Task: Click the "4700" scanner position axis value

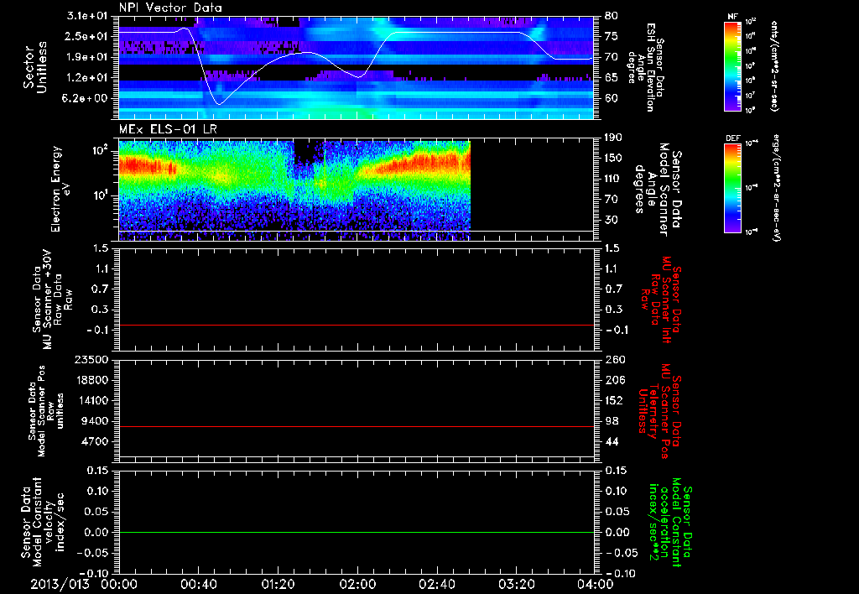Action: click(94, 441)
